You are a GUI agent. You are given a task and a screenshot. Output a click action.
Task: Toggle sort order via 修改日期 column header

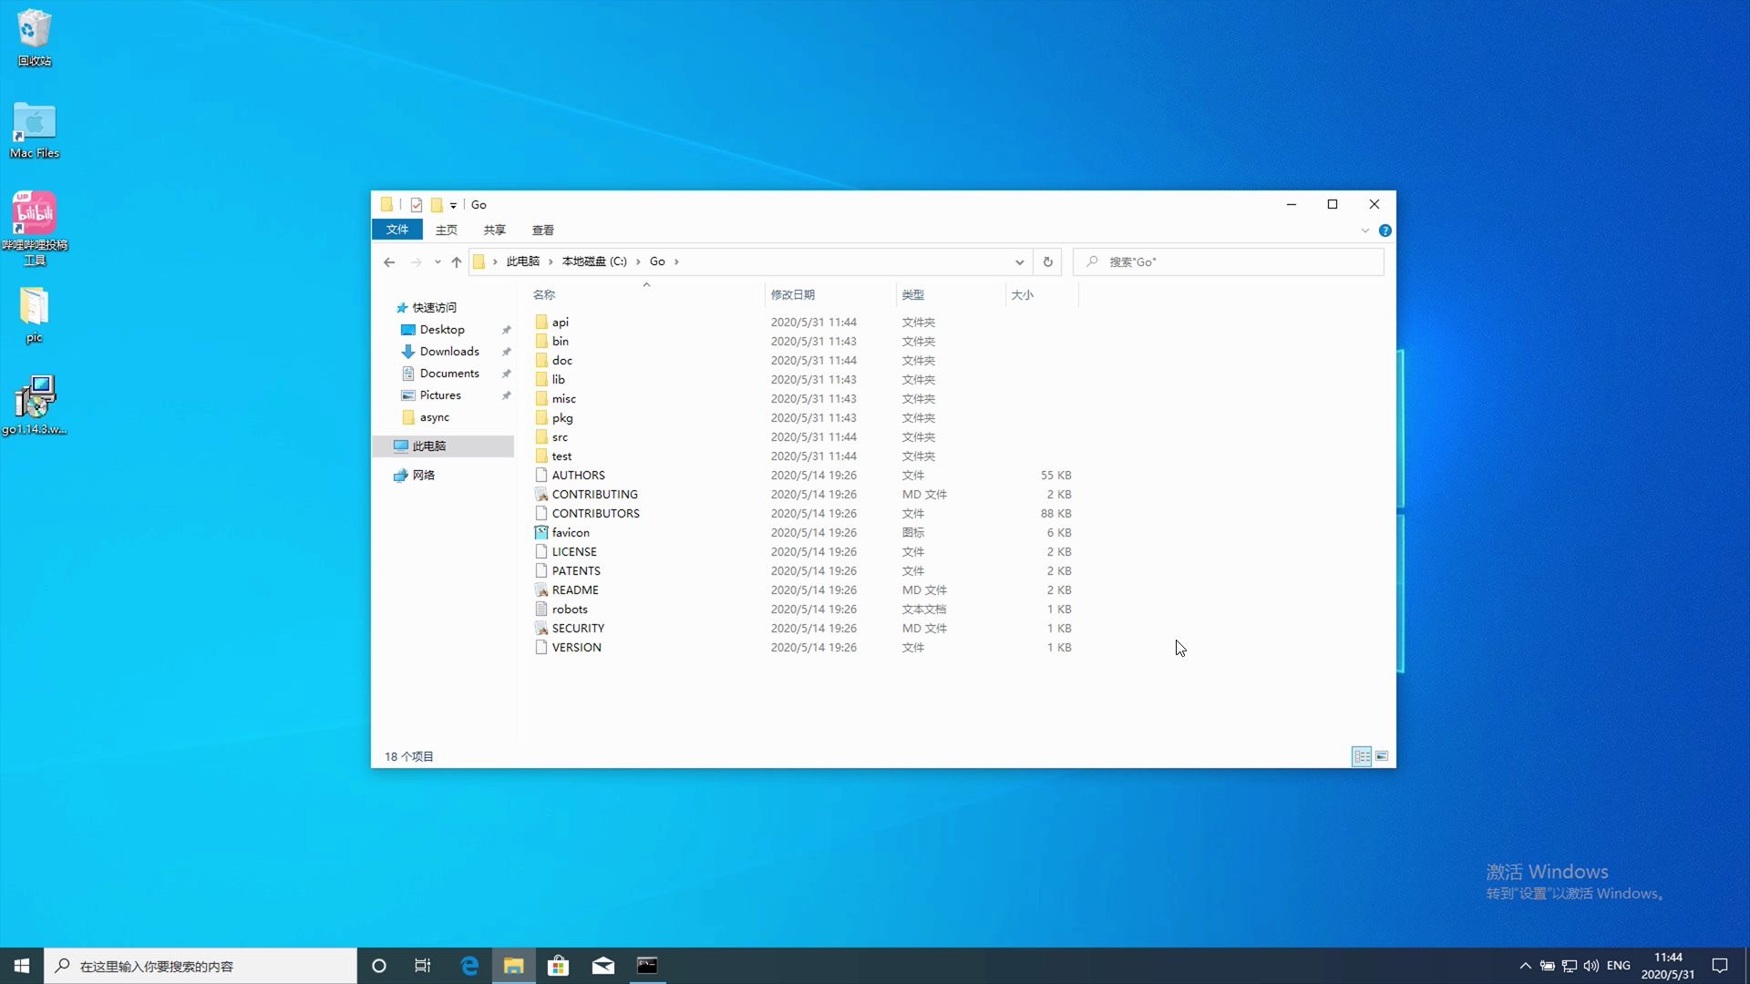pyautogui.click(x=793, y=293)
